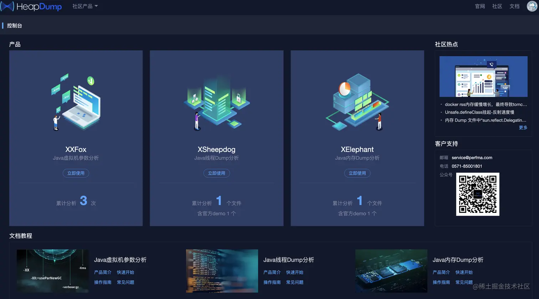Open the docker rss内存缓慢增长 article

486,104
